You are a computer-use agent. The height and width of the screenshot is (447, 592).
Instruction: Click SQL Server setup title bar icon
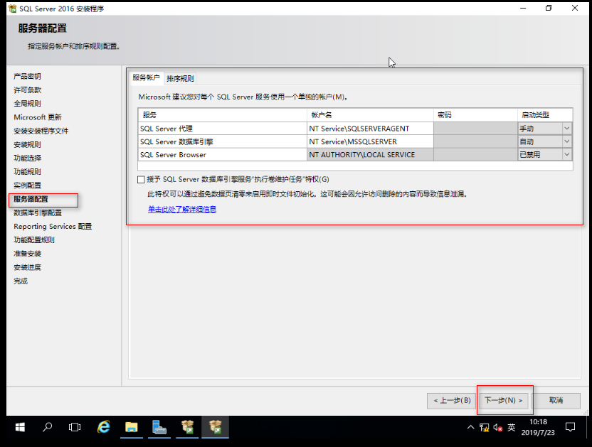pyautogui.click(x=13, y=9)
